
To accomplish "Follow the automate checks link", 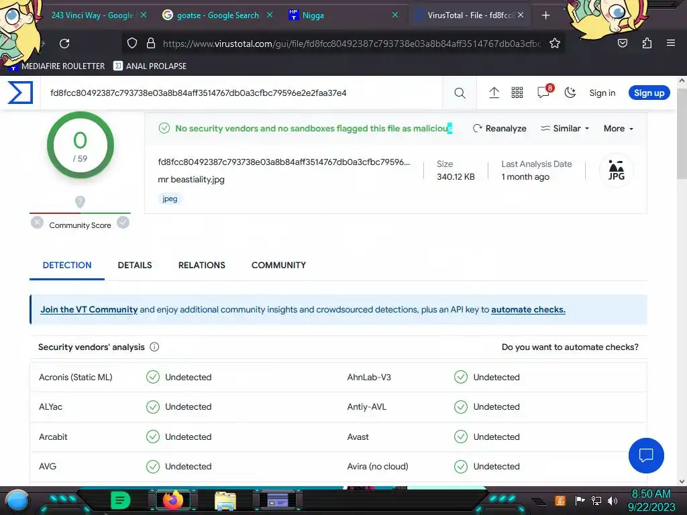I will tap(528, 309).
